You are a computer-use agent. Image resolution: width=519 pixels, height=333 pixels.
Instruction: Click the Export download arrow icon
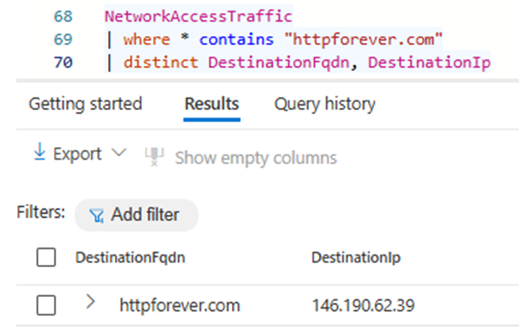coord(40,154)
